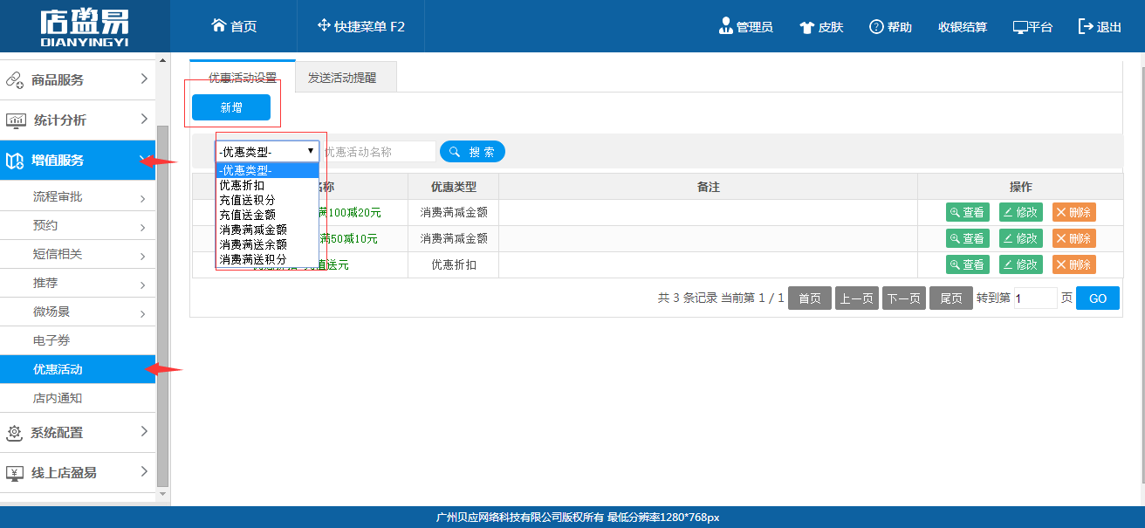Click the 皮肤 skin option
The image size is (1145, 528).
click(821, 27)
